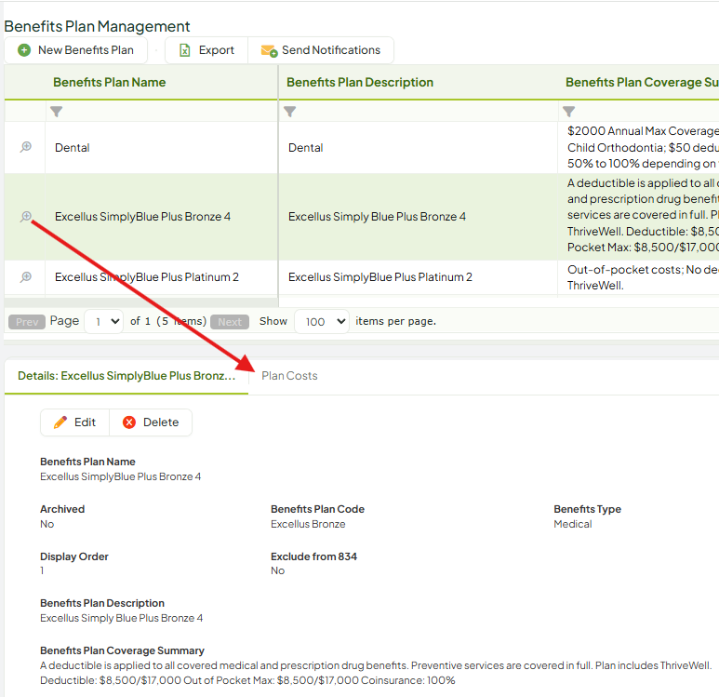719x697 pixels.
Task: Go to Next page
Action: click(x=230, y=322)
